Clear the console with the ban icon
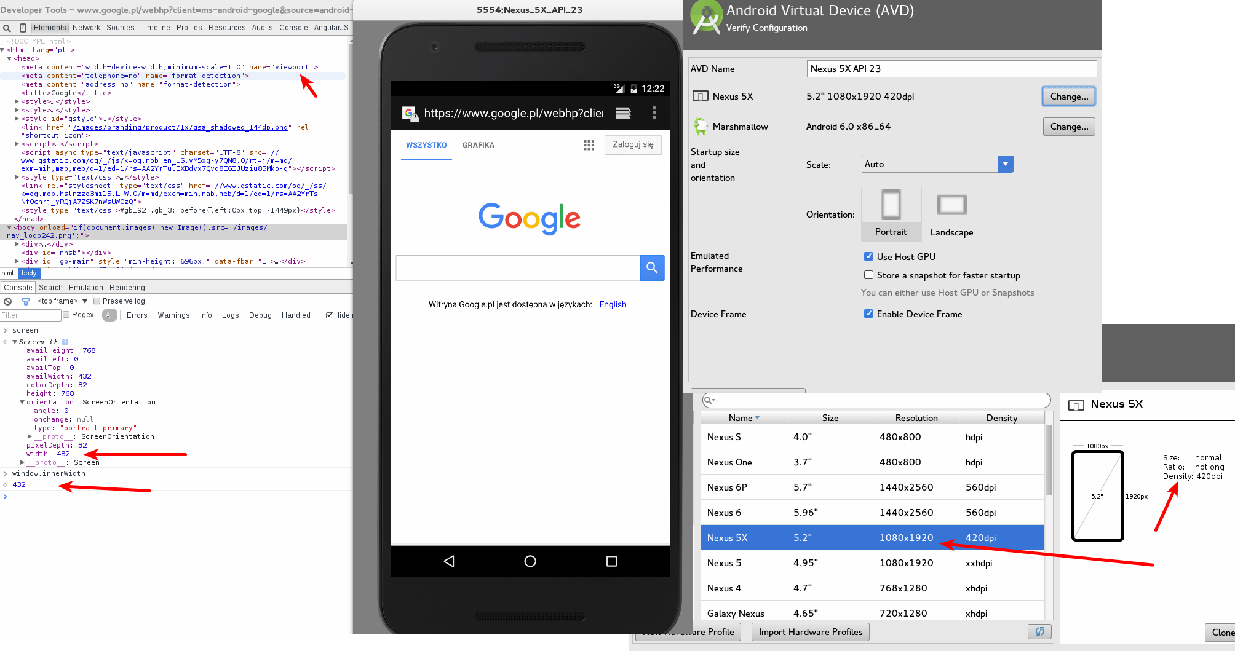This screenshot has width=1235, height=651. point(7,301)
